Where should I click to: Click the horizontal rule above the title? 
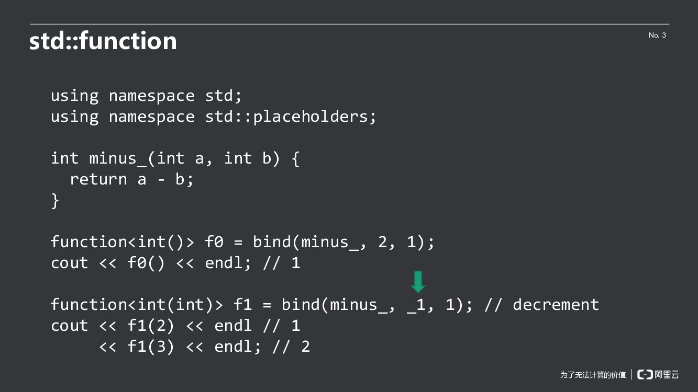click(x=349, y=24)
